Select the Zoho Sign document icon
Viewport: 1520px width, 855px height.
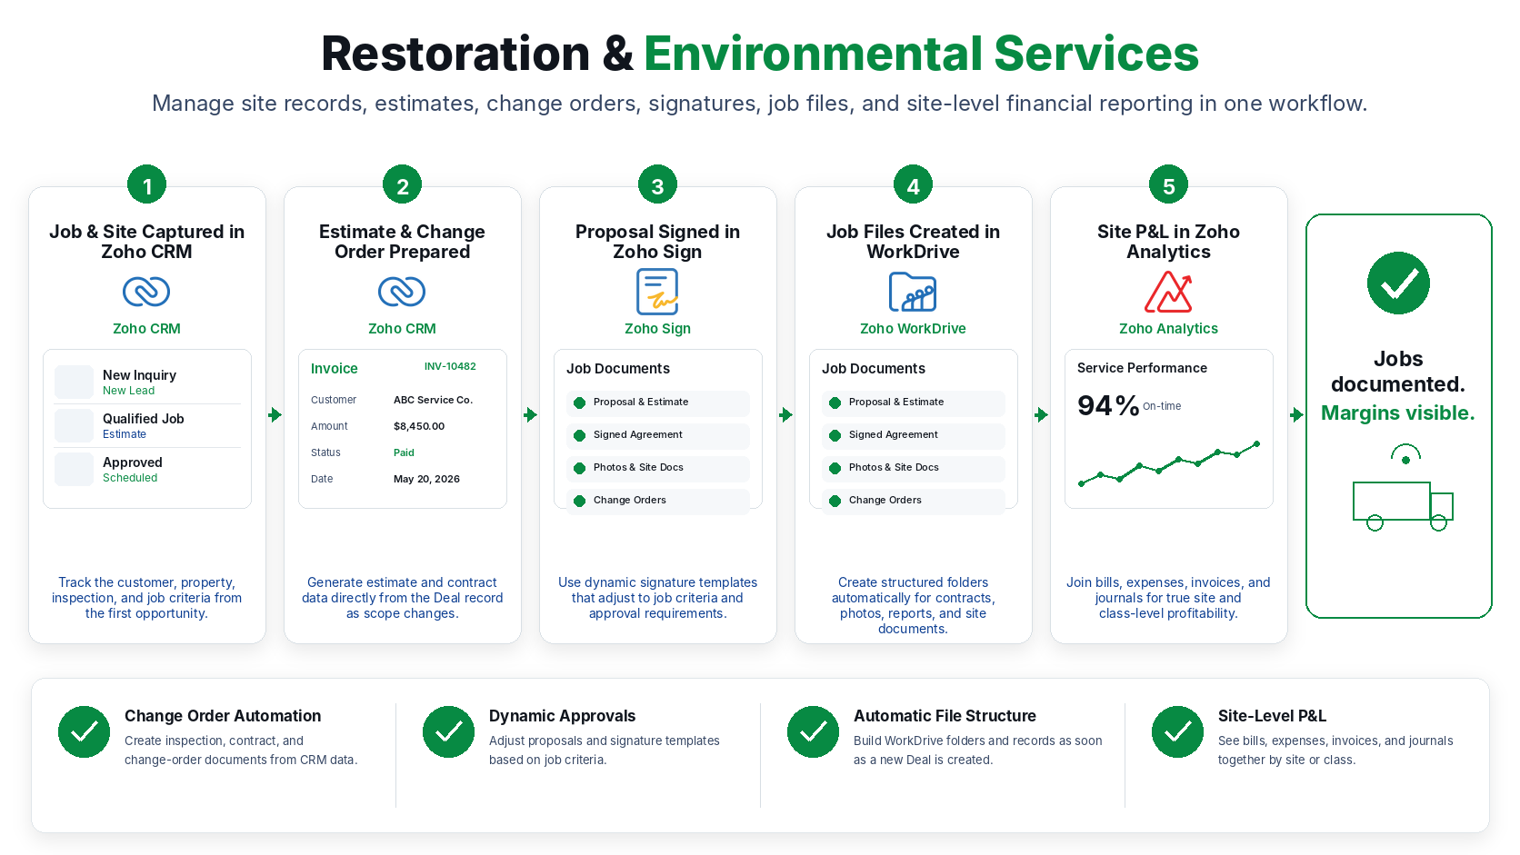657,292
